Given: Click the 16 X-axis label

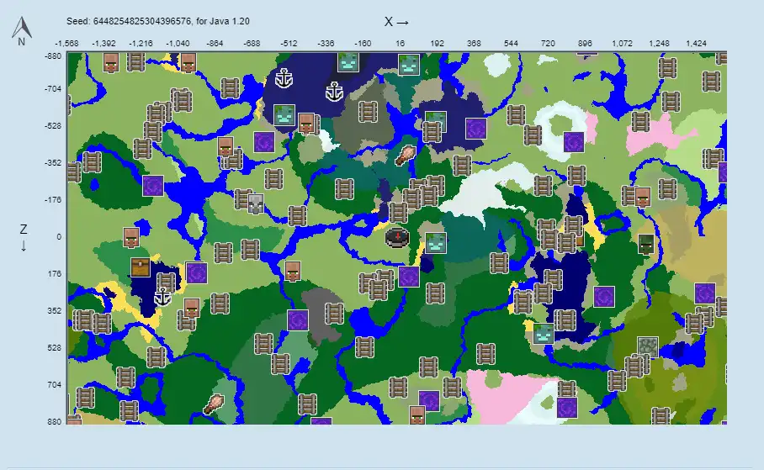Looking at the screenshot, I should pos(400,44).
